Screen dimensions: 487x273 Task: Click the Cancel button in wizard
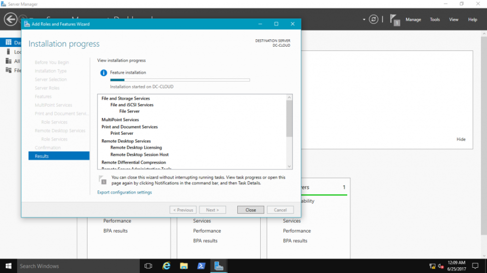point(280,210)
